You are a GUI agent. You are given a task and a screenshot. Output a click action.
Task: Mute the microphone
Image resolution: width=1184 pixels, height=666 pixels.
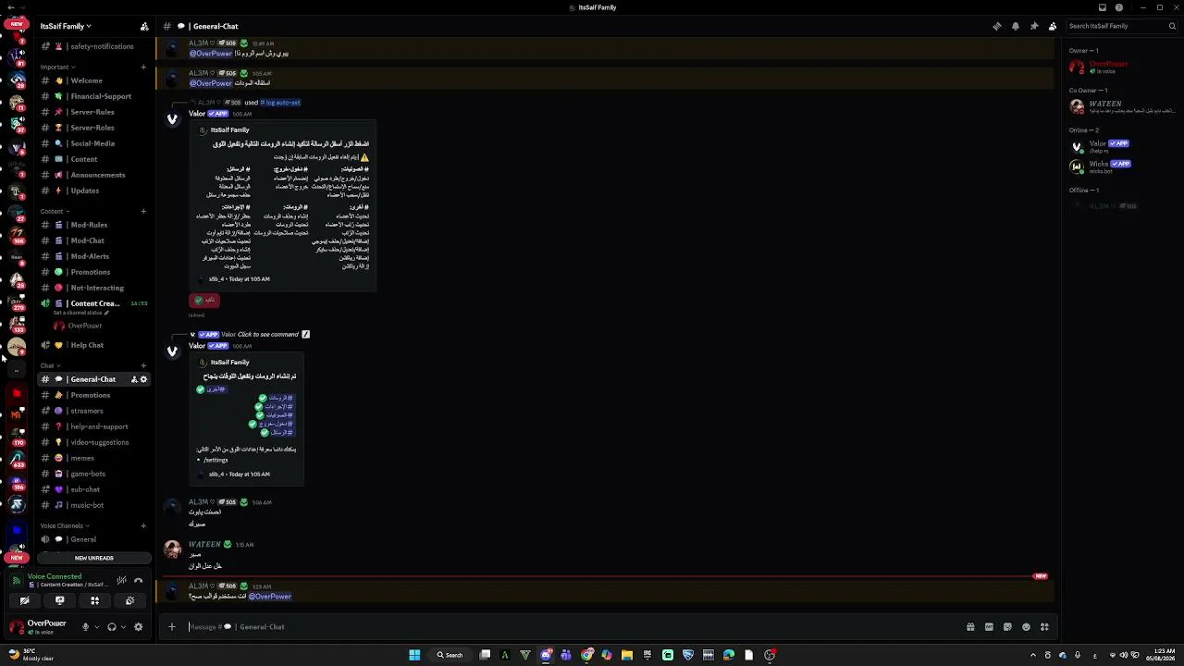pos(85,626)
